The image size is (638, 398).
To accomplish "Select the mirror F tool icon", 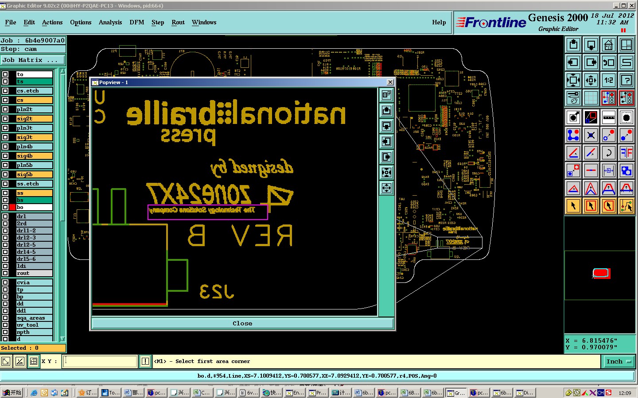I will pyautogui.click(x=626, y=153).
